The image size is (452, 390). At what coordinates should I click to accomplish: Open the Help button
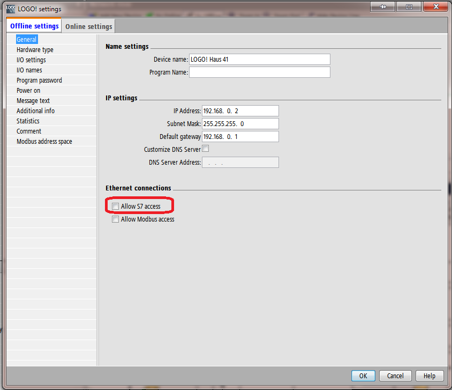429,376
